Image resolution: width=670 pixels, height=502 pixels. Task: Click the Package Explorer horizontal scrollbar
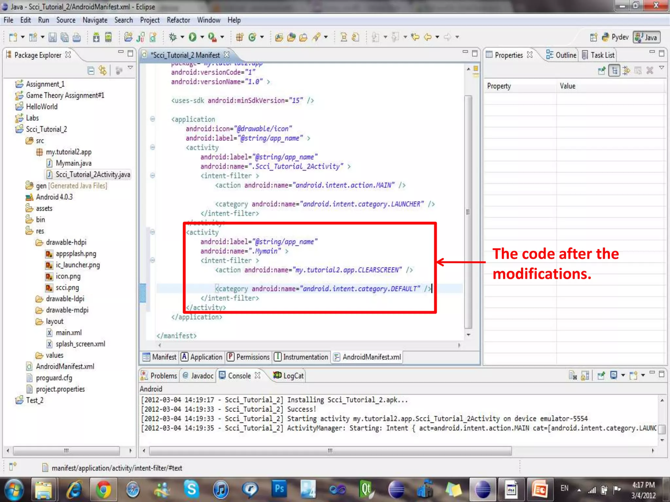click(66, 451)
